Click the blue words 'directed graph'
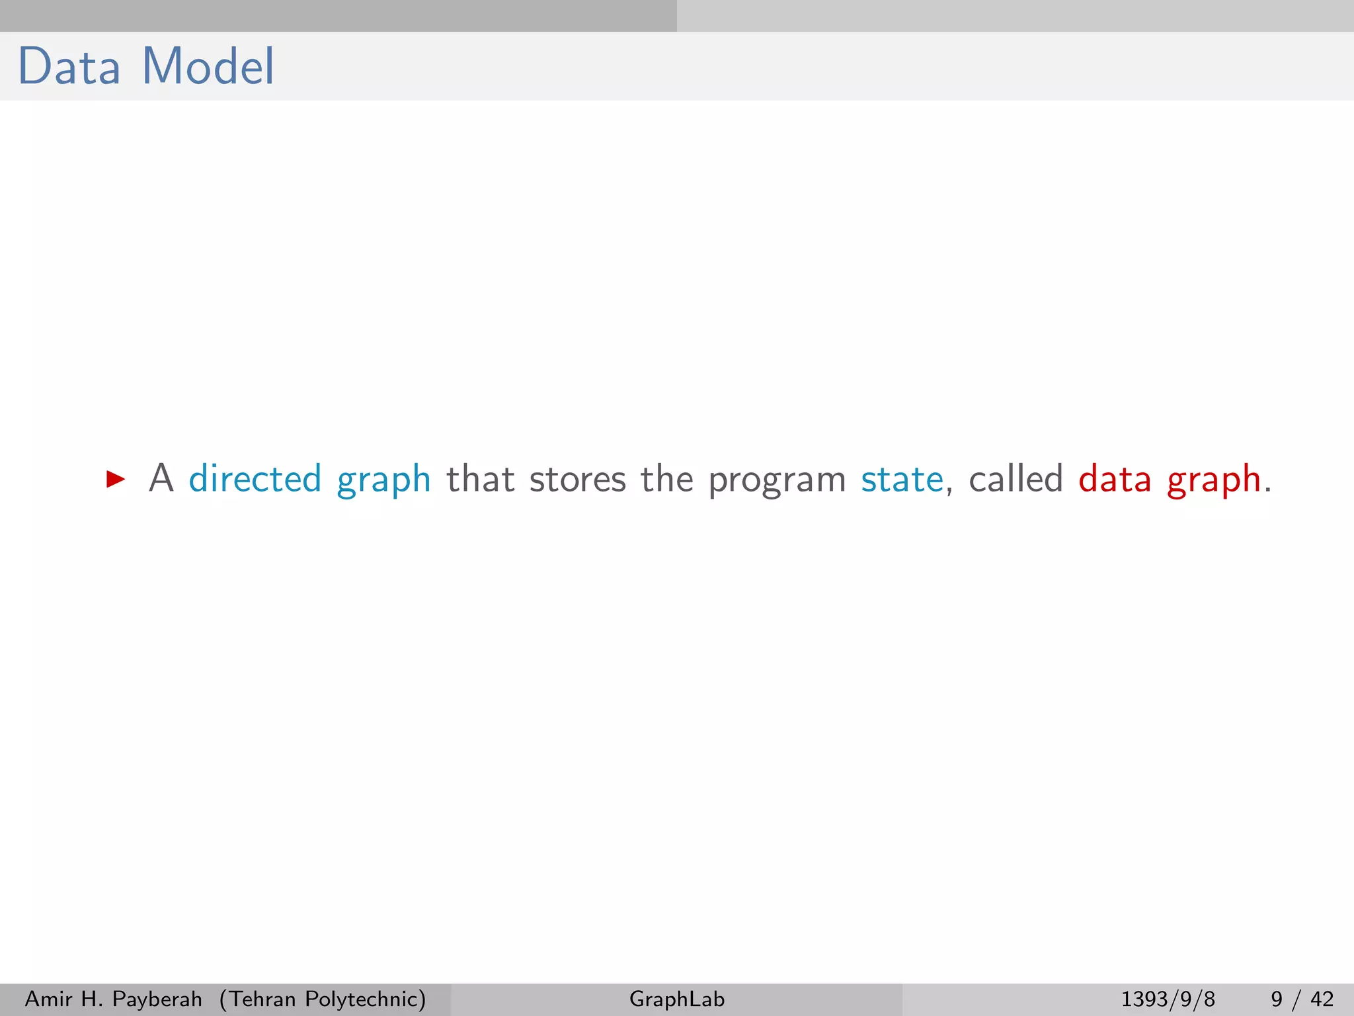1354x1016 pixels. [x=309, y=479]
